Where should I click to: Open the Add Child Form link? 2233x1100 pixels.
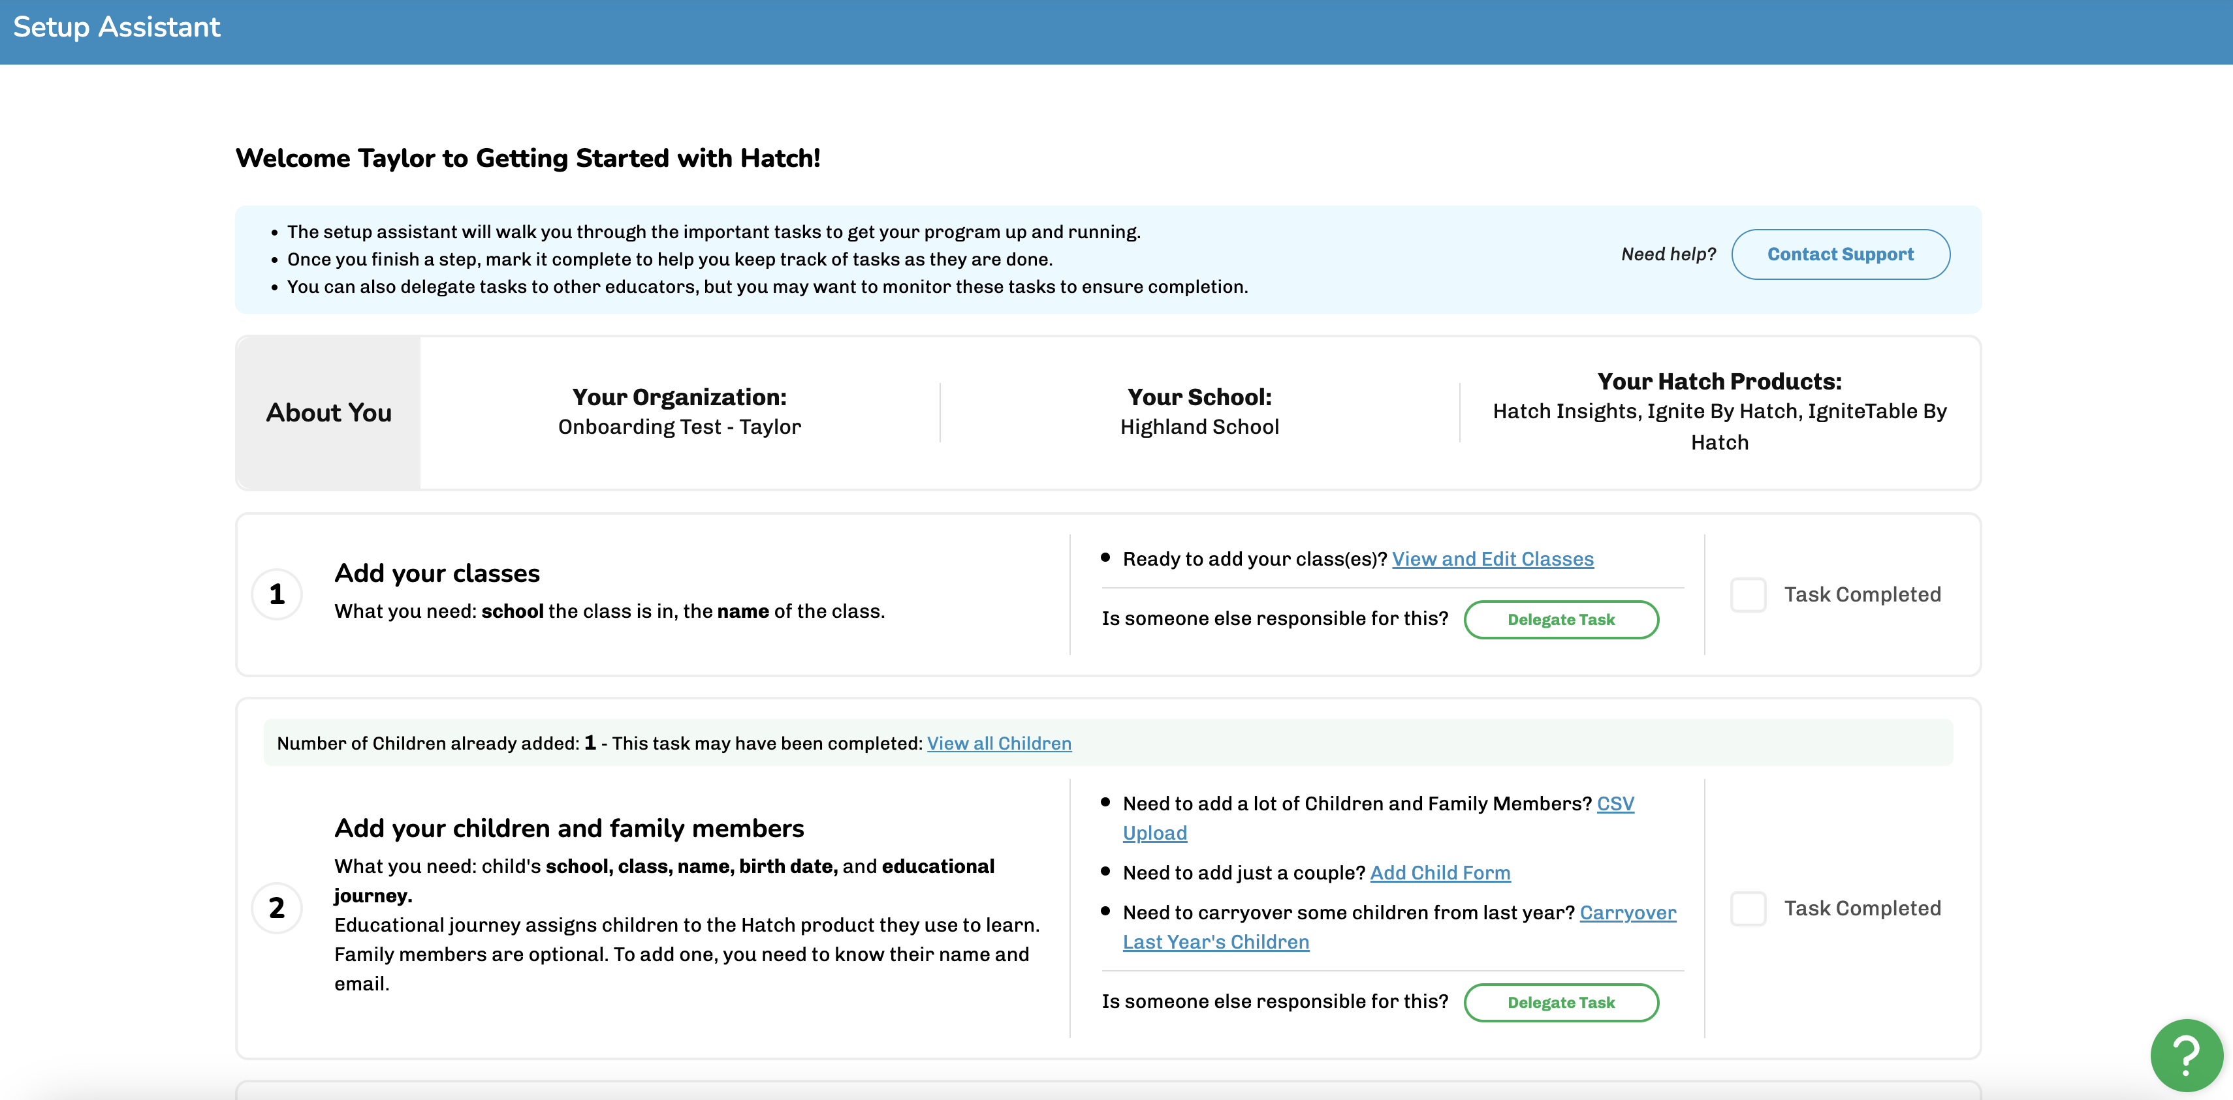coord(1440,872)
